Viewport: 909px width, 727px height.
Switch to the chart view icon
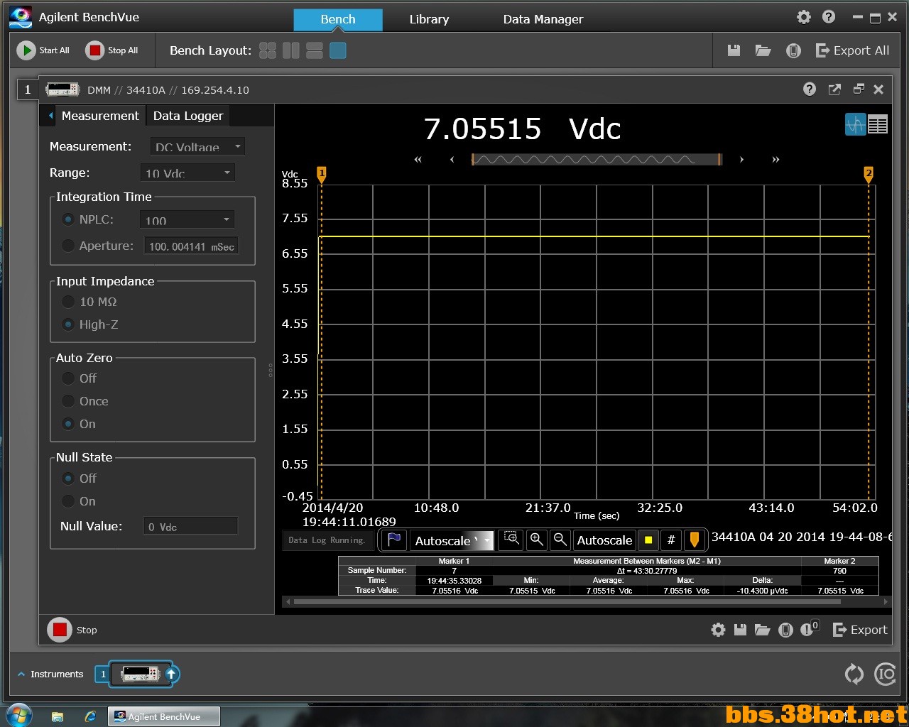[x=856, y=124]
